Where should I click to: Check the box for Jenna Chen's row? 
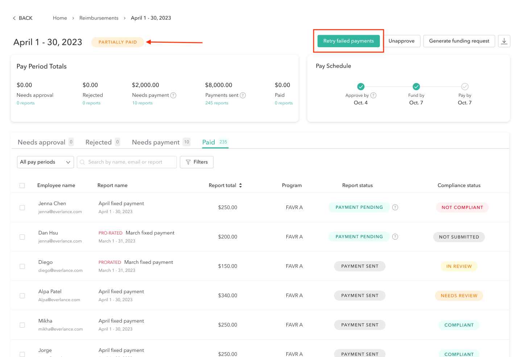(x=22, y=208)
